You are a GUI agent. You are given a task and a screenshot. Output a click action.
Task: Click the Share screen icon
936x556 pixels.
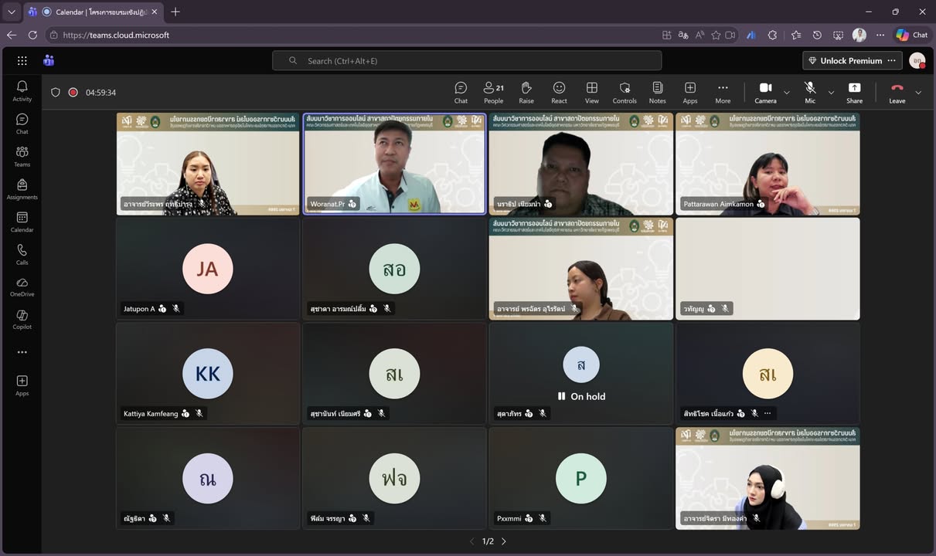pos(854,92)
